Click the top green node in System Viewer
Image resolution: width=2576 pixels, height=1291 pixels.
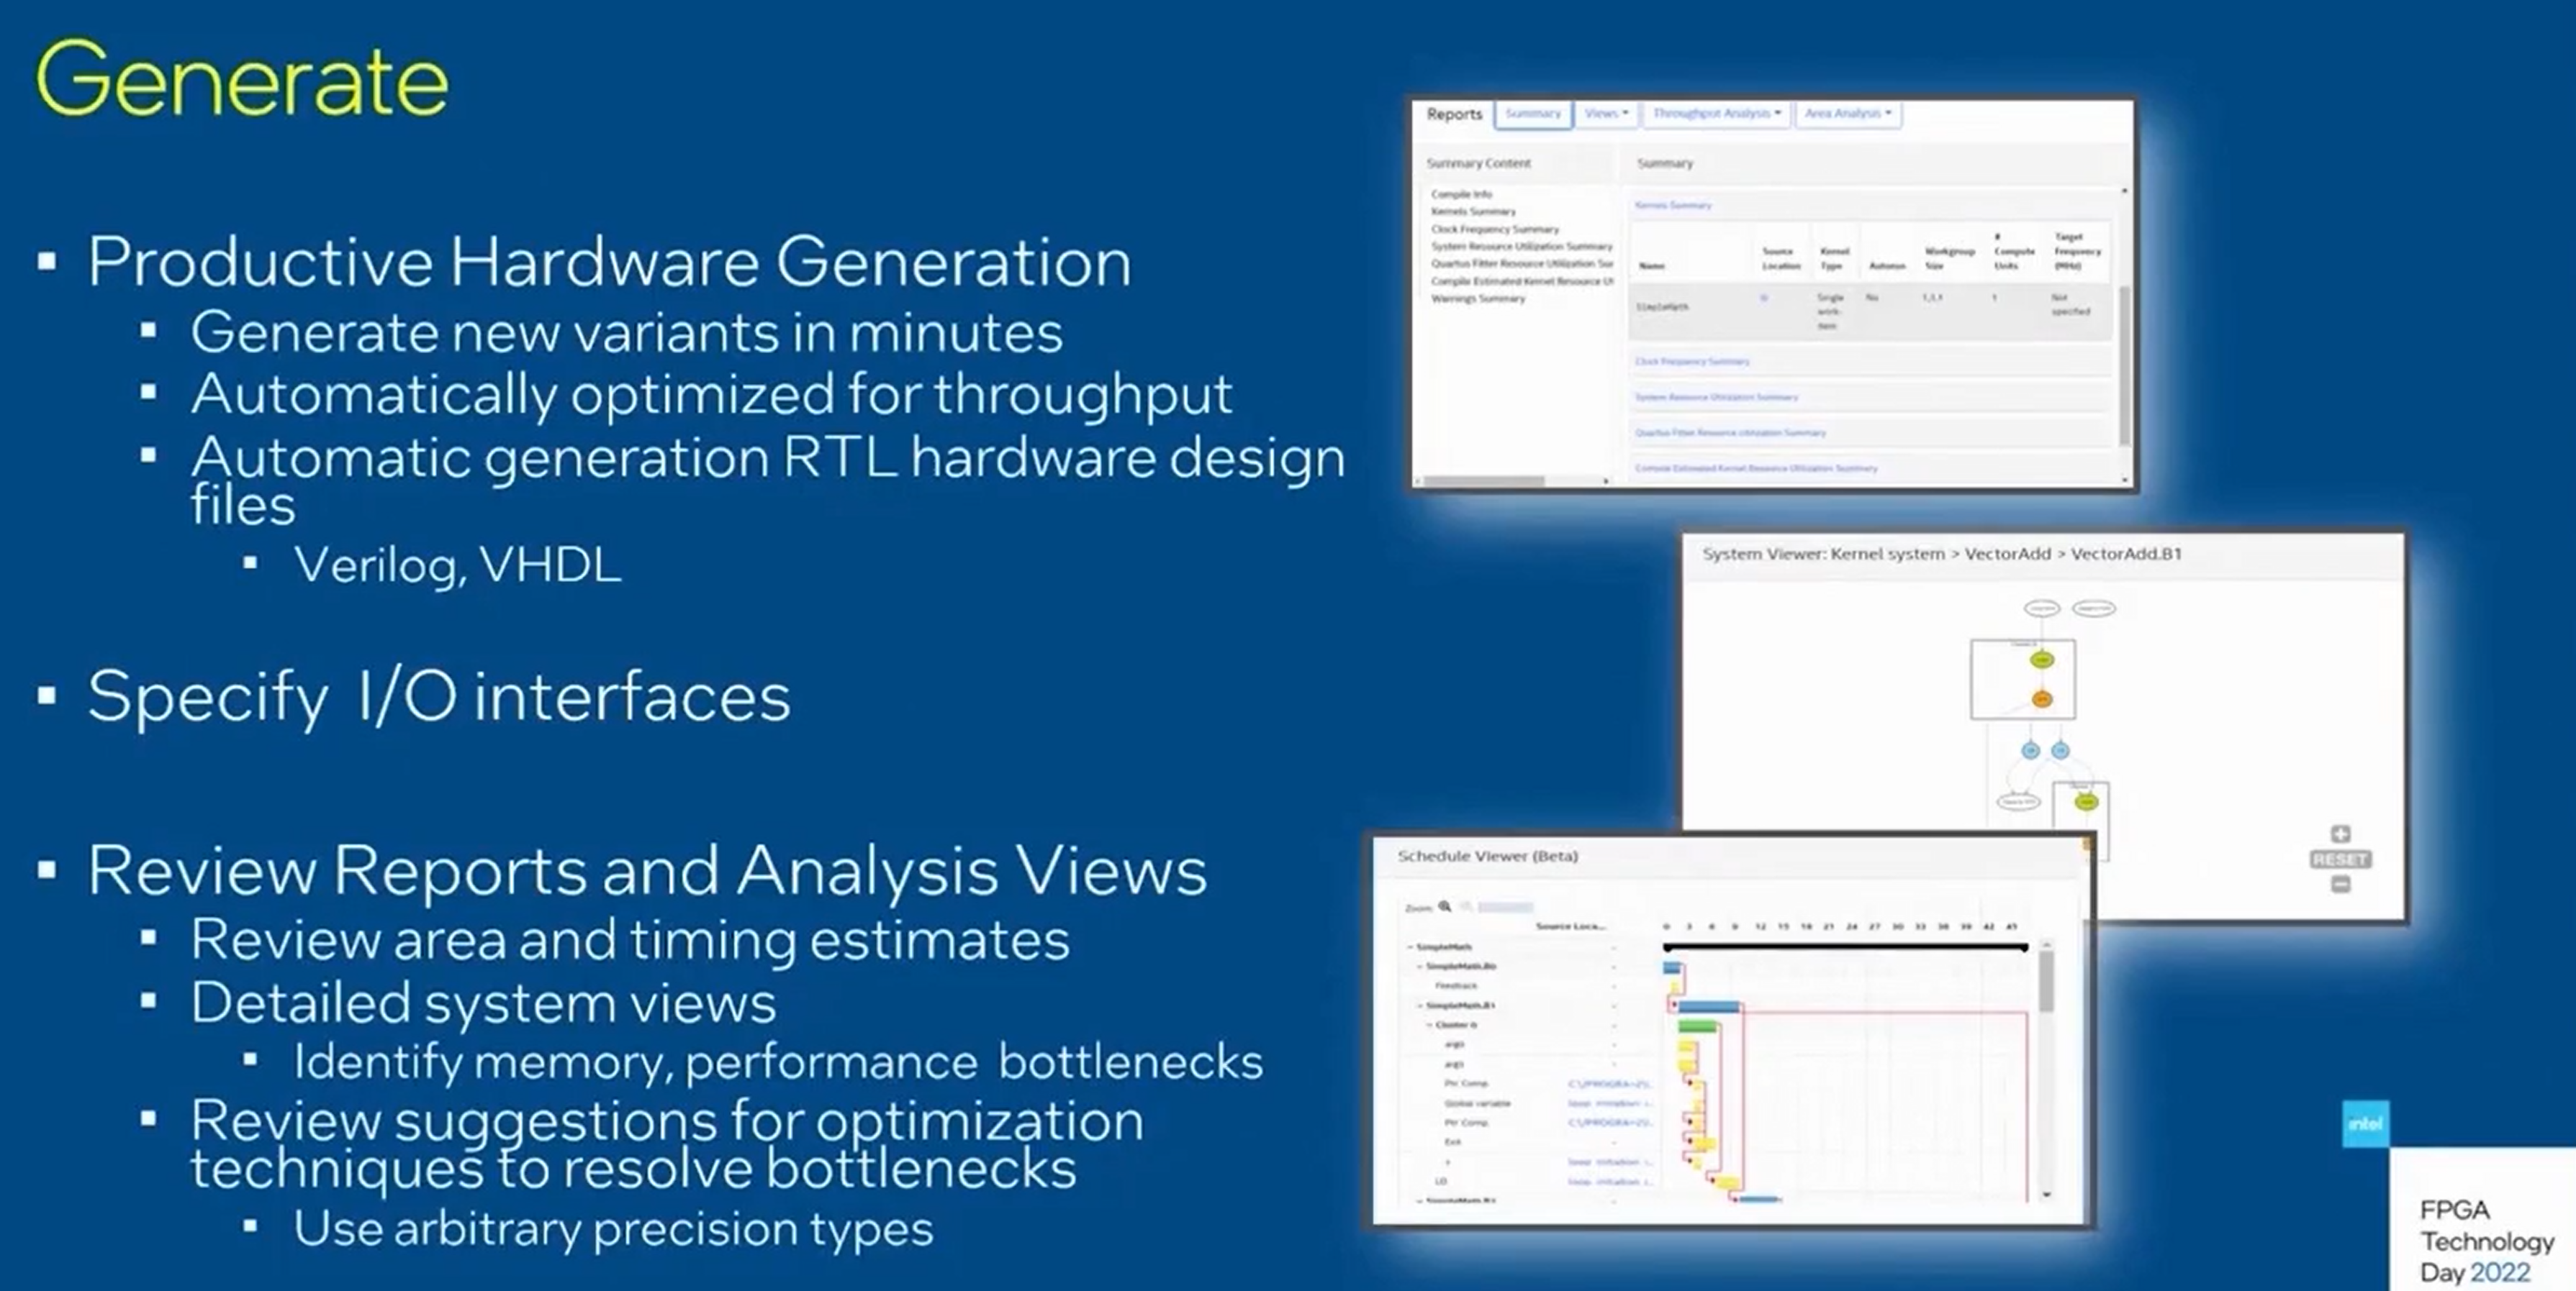tap(2042, 660)
